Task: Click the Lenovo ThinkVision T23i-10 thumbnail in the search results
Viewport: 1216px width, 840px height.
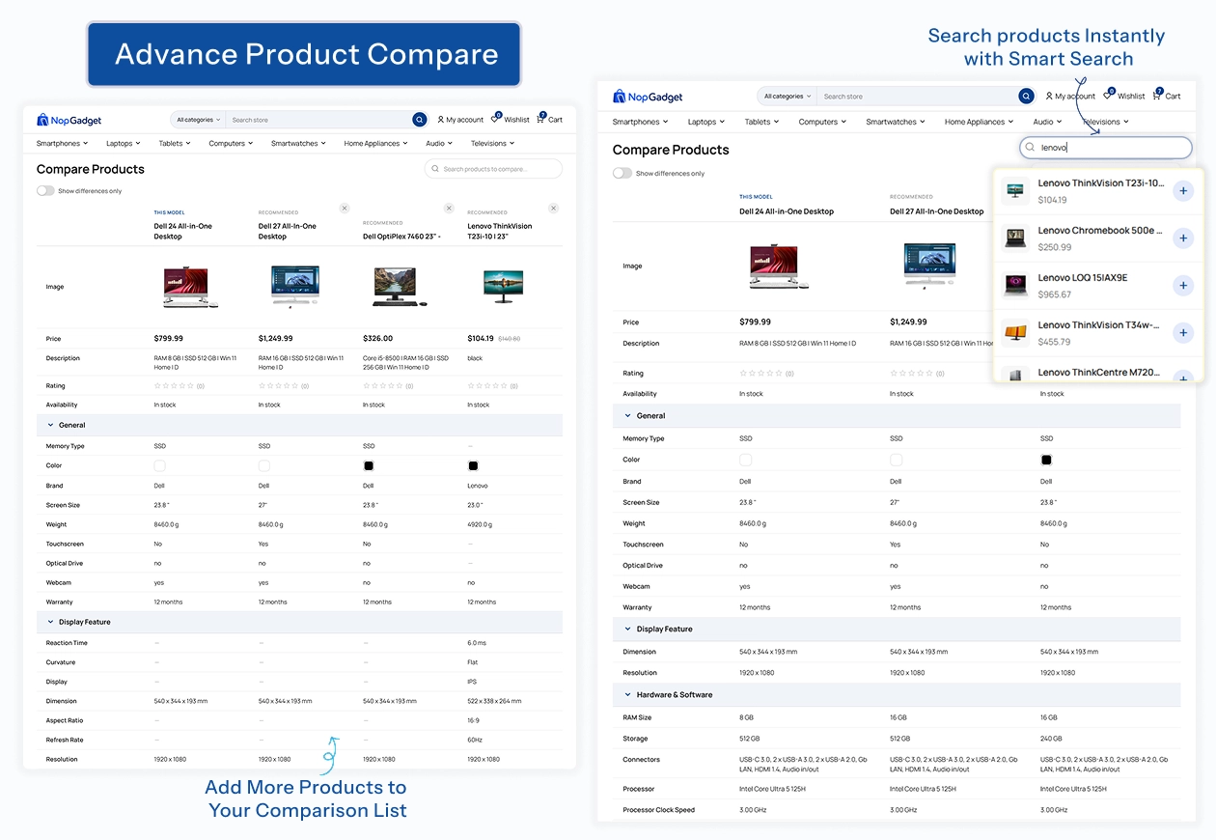Action: point(1015,191)
